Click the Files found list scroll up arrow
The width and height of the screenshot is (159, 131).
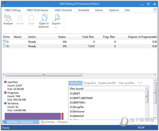(147, 88)
